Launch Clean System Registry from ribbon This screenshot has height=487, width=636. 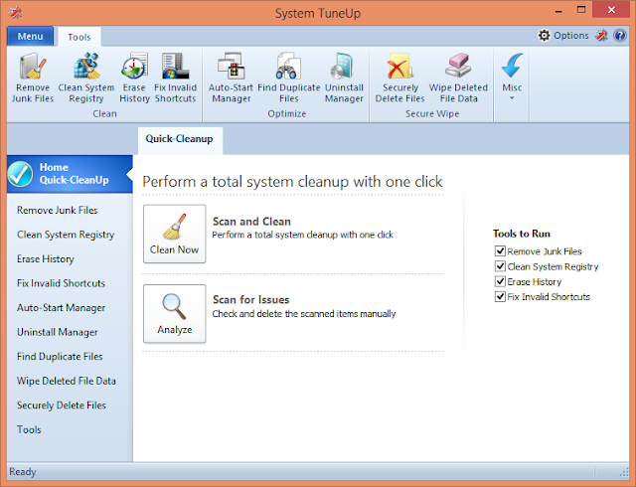tap(86, 78)
